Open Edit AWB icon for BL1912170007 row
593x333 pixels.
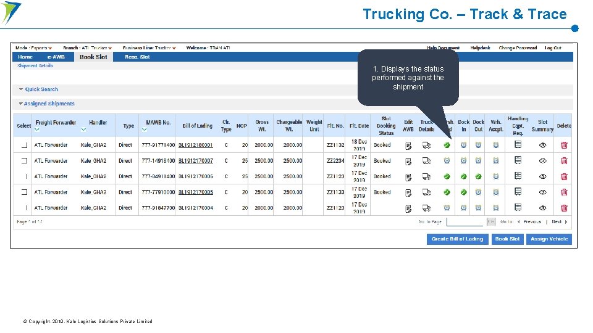tap(408, 162)
